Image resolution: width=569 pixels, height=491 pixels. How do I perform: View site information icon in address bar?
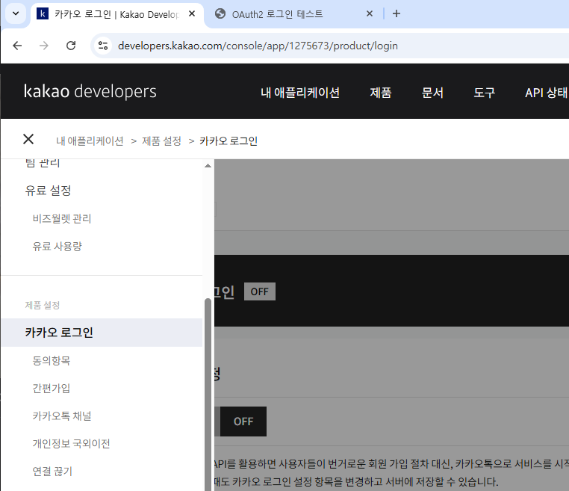click(x=103, y=46)
